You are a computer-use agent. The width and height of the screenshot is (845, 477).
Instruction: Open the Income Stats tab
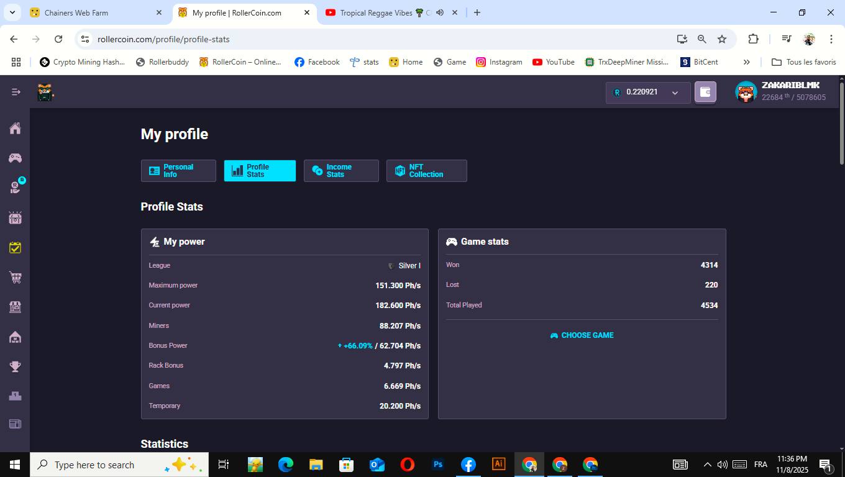[x=341, y=171]
